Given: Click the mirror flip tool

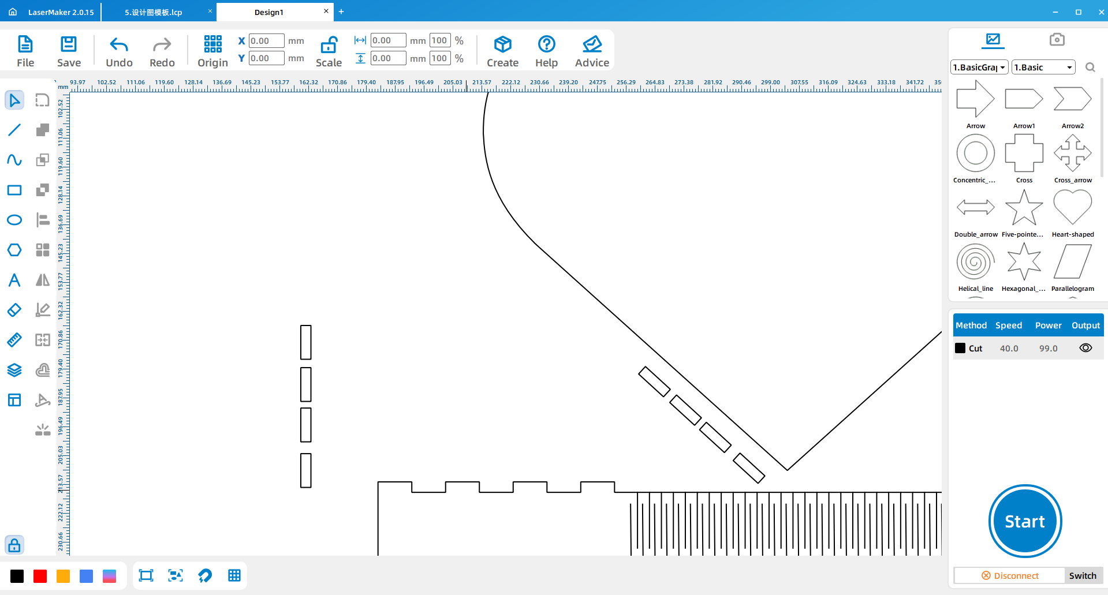Looking at the screenshot, I should click(x=42, y=280).
